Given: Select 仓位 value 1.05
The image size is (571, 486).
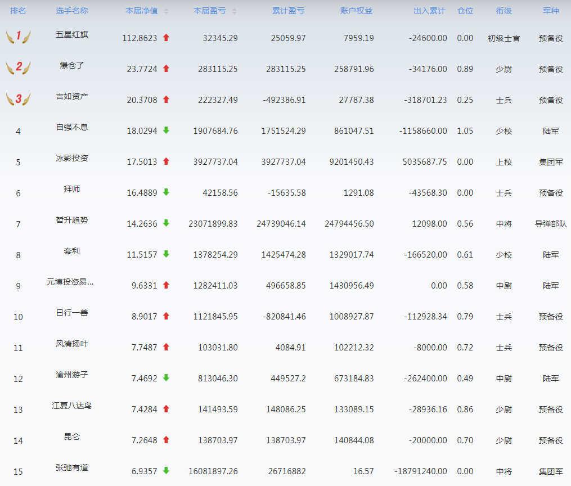Looking at the screenshot, I should point(465,131).
